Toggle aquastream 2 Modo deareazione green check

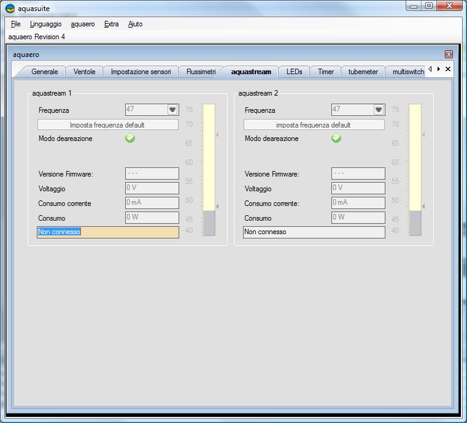(336, 138)
